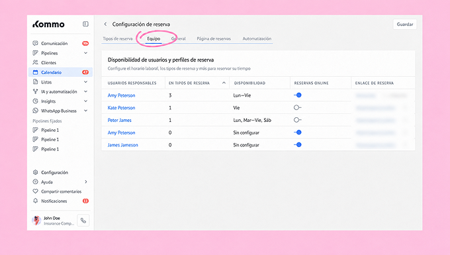Click the Comunicación chat icon
Image resolution: width=450 pixels, height=255 pixels.
pyautogui.click(x=35, y=43)
